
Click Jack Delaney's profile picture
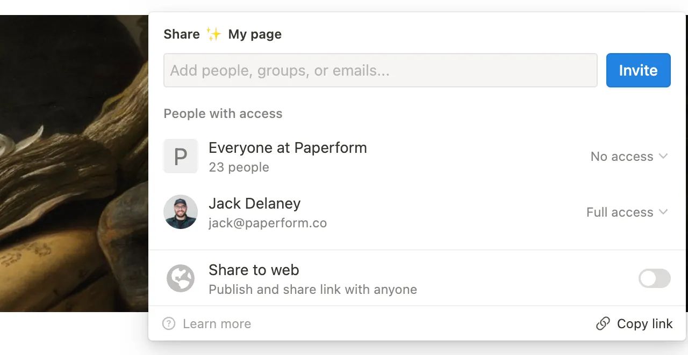coord(181,212)
